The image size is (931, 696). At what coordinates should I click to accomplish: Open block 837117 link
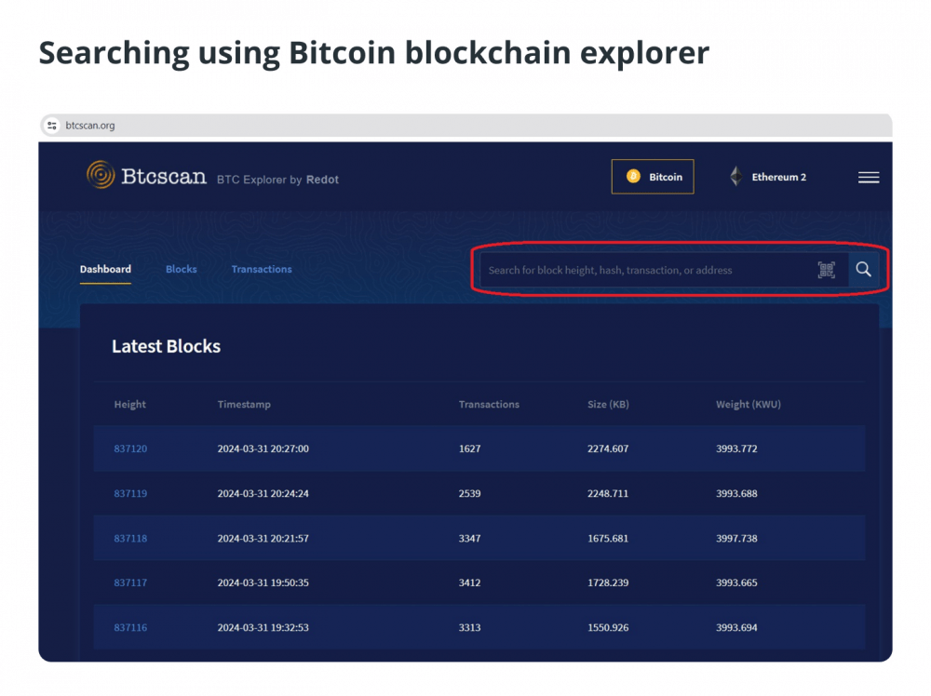(130, 582)
